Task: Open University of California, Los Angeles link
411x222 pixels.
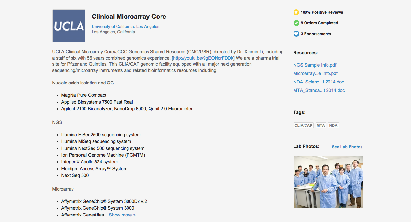Action: pos(126,26)
